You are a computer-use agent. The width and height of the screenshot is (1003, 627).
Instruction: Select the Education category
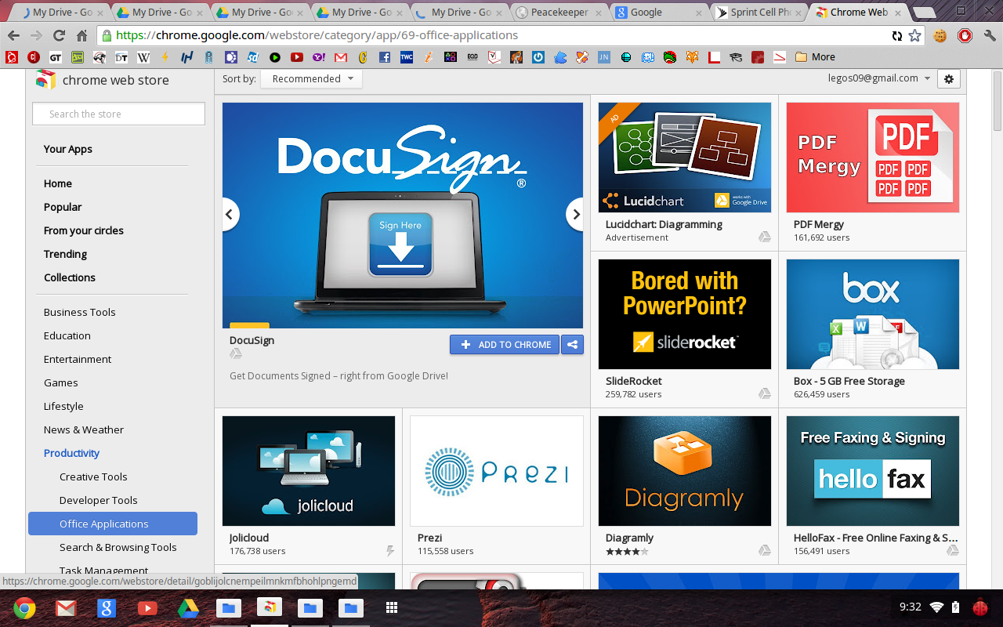point(67,335)
